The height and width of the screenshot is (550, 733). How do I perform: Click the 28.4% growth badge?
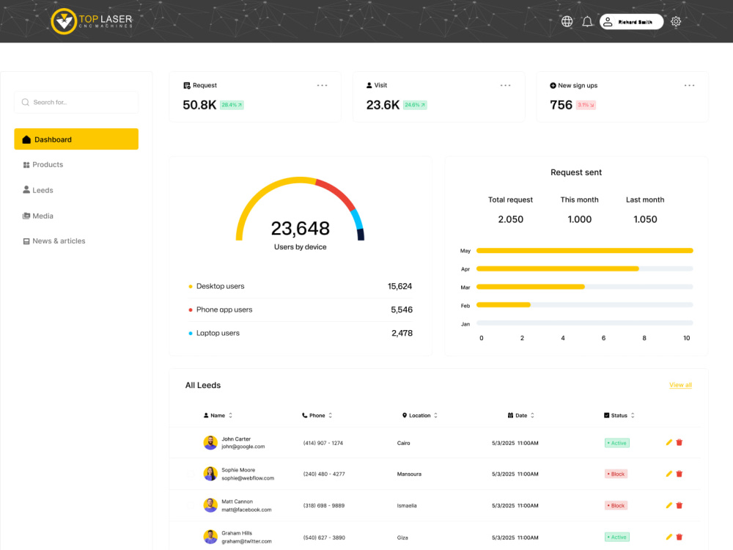pos(232,105)
